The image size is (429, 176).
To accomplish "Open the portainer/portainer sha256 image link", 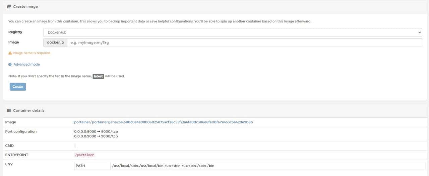I will point(163,122).
